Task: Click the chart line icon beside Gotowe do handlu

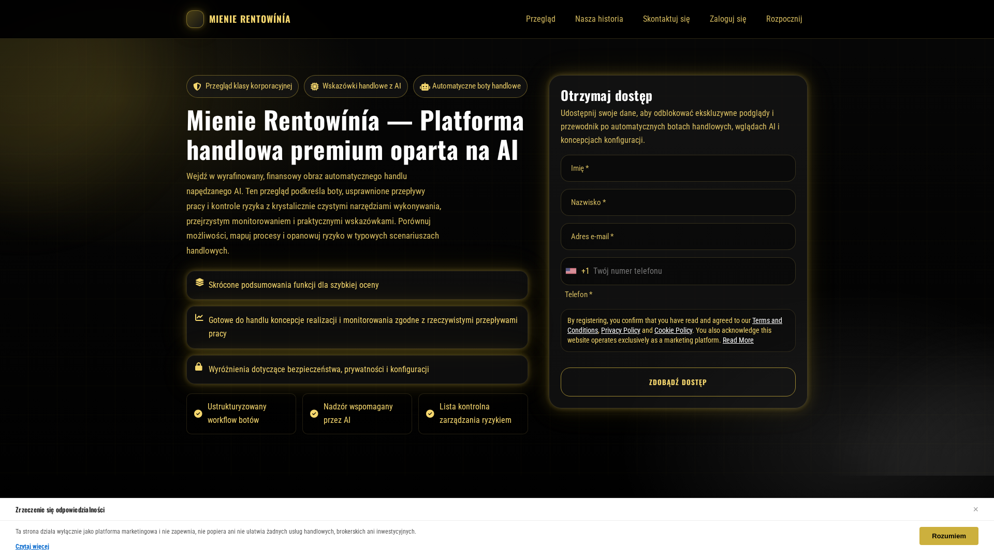Action: tap(199, 317)
